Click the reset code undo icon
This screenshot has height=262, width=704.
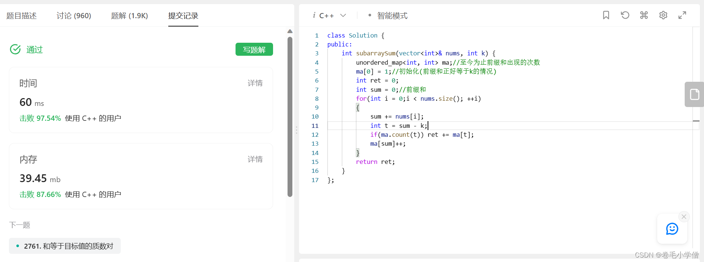pos(625,15)
